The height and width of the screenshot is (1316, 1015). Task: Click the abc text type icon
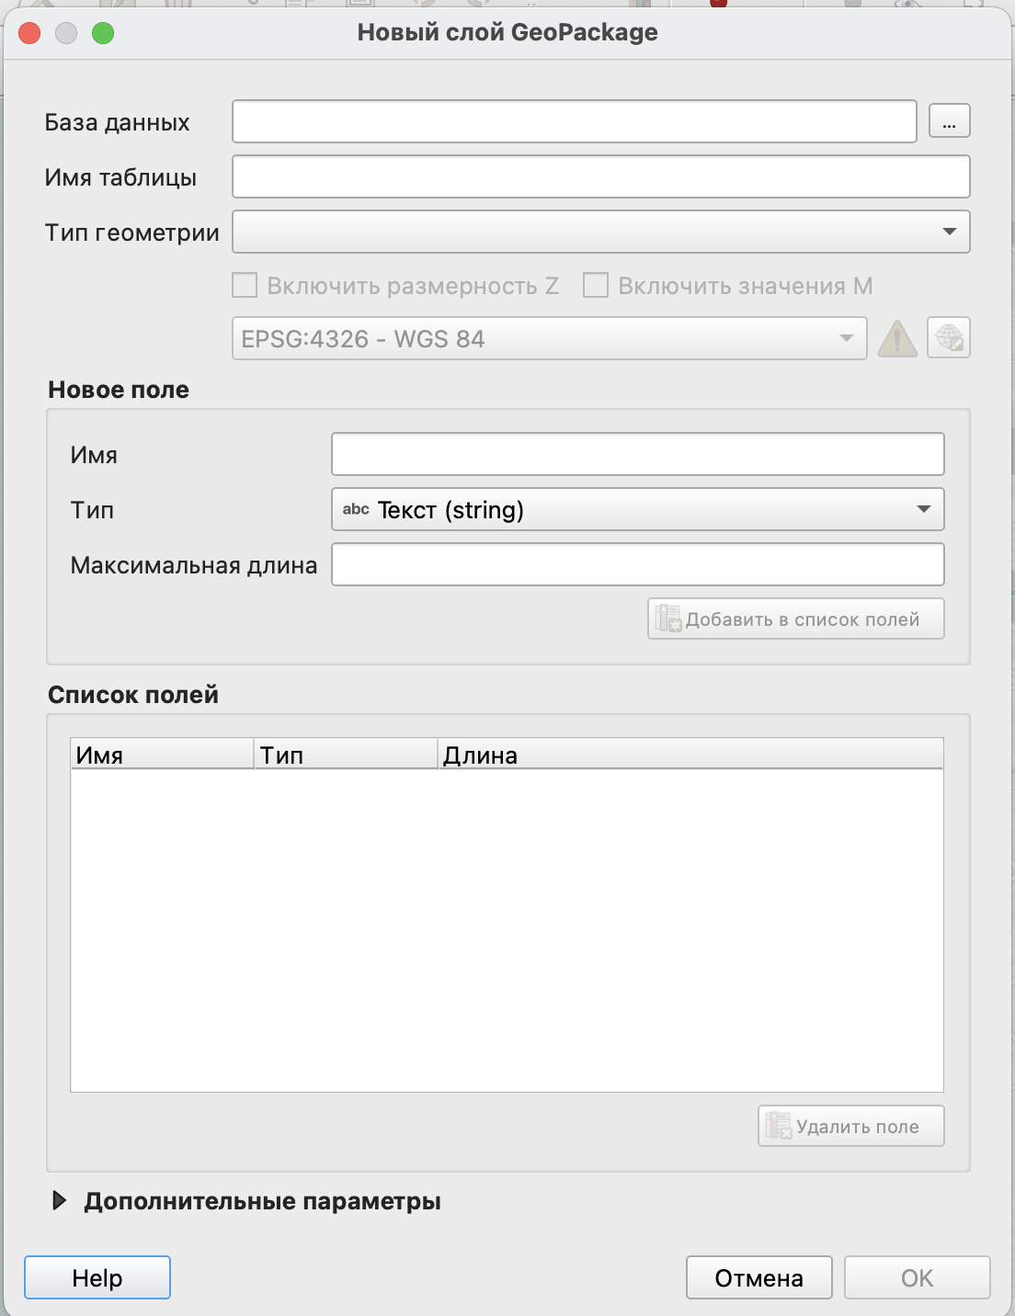pos(356,510)
